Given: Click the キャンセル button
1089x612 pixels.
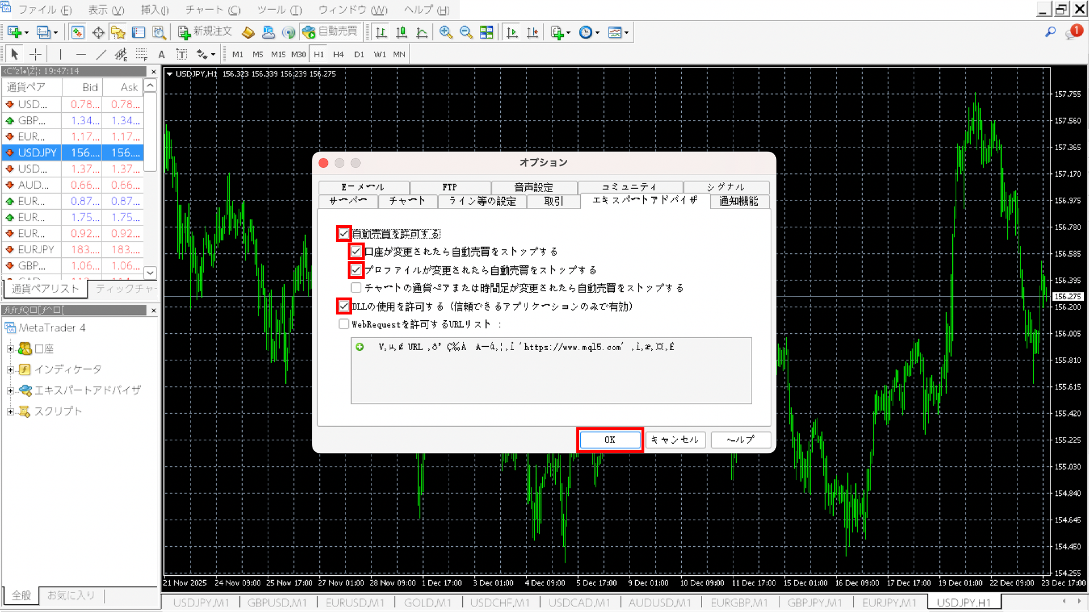Looking at the screenshot, I should coord(675,440).
